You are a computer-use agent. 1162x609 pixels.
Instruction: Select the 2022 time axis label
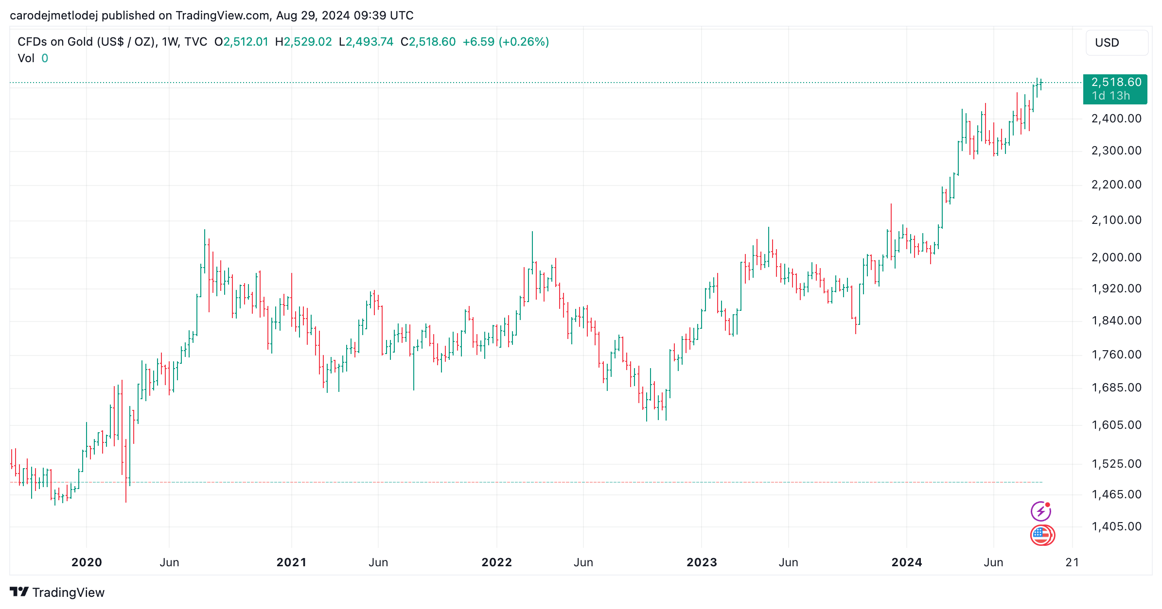(496, 562)
